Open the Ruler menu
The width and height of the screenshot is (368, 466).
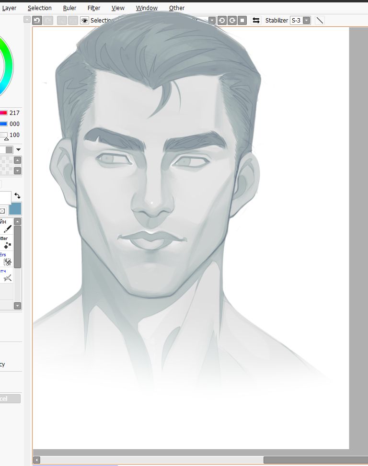[x=69, y=8]
